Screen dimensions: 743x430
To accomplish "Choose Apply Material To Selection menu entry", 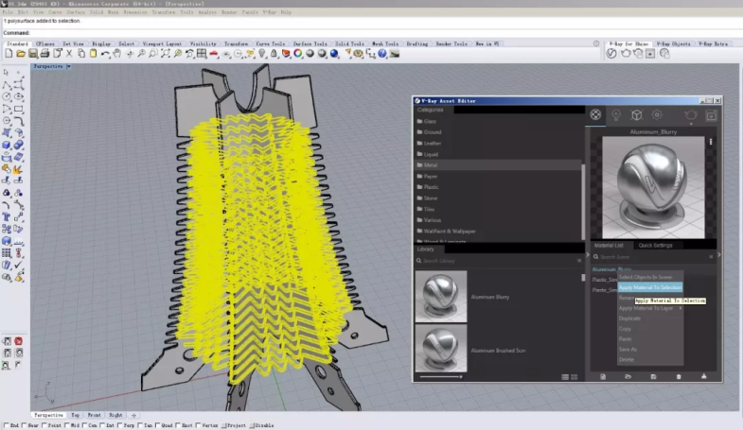I will click(649, 287).
